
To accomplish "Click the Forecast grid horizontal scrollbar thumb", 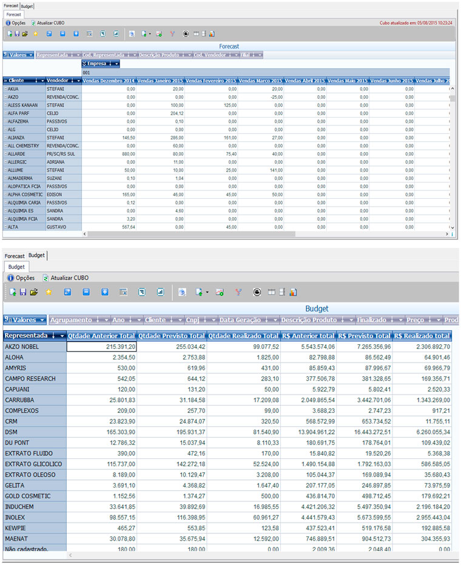I will coord(192,234).
